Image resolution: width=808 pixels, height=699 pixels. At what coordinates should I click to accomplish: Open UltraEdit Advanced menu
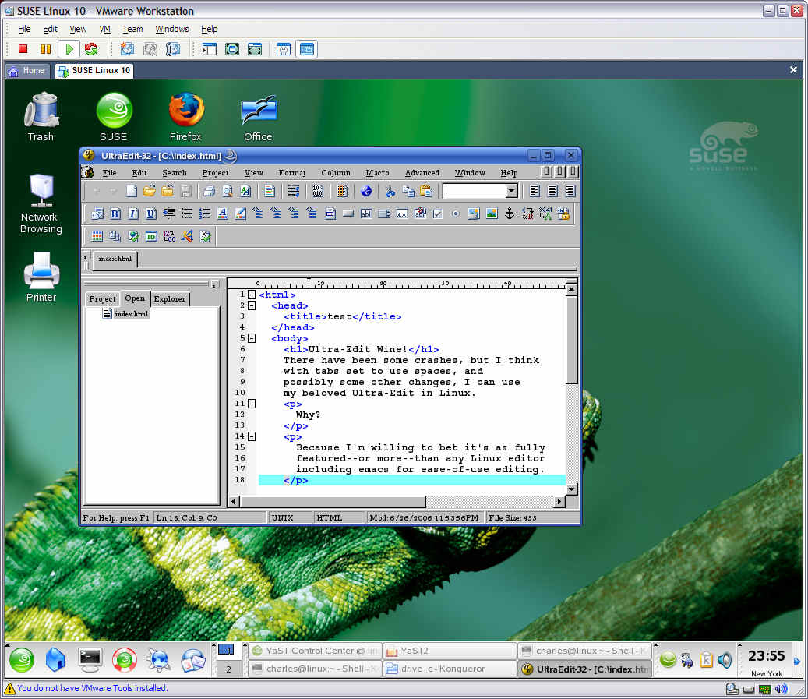[422, 173]
